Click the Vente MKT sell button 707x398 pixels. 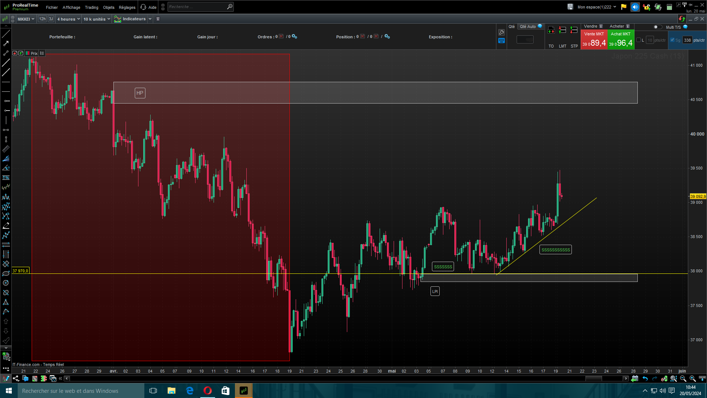[x=594, y=40]
